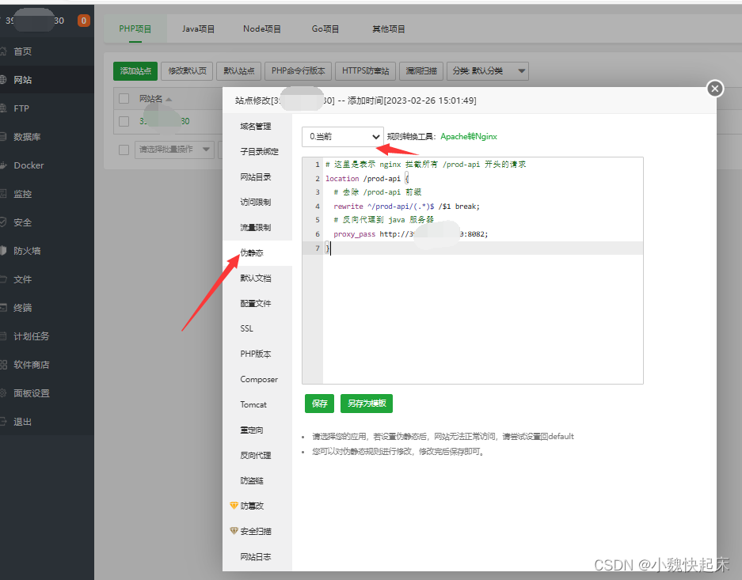Click the 默认站点 button

click(239, 71)
